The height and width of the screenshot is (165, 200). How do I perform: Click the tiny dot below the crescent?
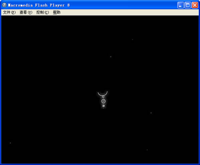104,108
